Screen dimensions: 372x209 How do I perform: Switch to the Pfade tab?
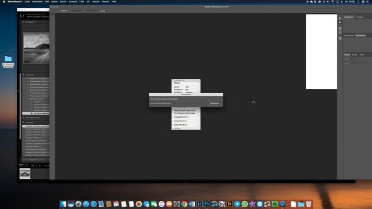(362, 55)
